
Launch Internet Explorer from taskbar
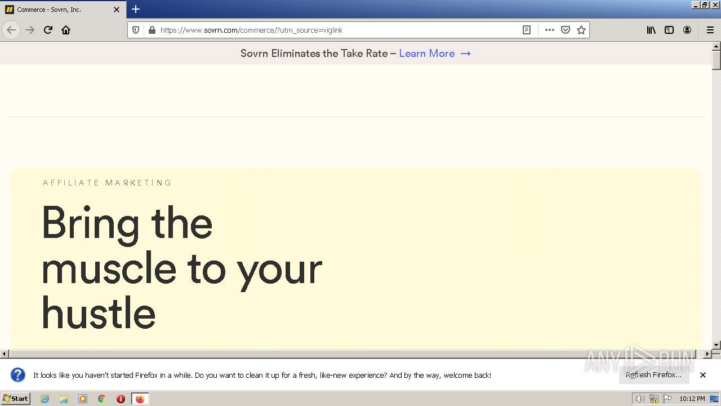(45, 399)
